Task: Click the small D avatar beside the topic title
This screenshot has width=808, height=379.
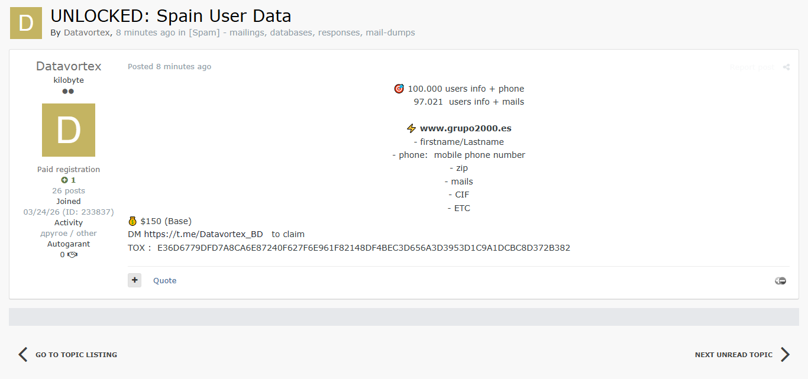Action: 26,23
